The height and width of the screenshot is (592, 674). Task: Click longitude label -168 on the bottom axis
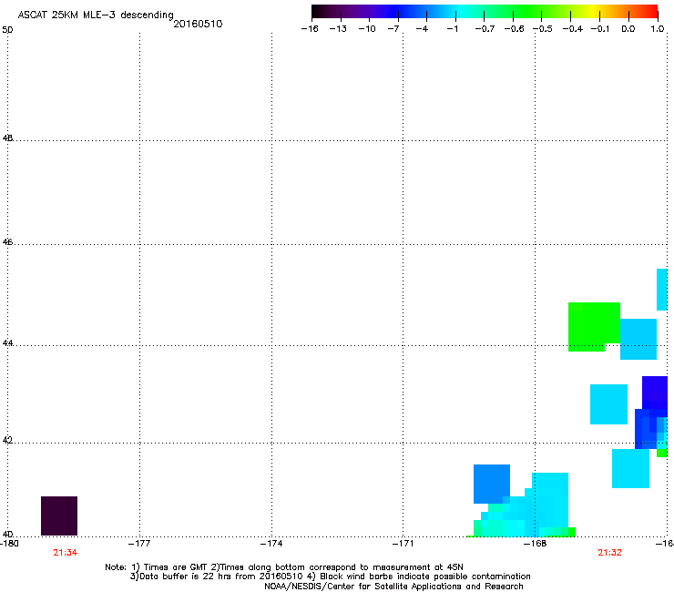point(536,544)
